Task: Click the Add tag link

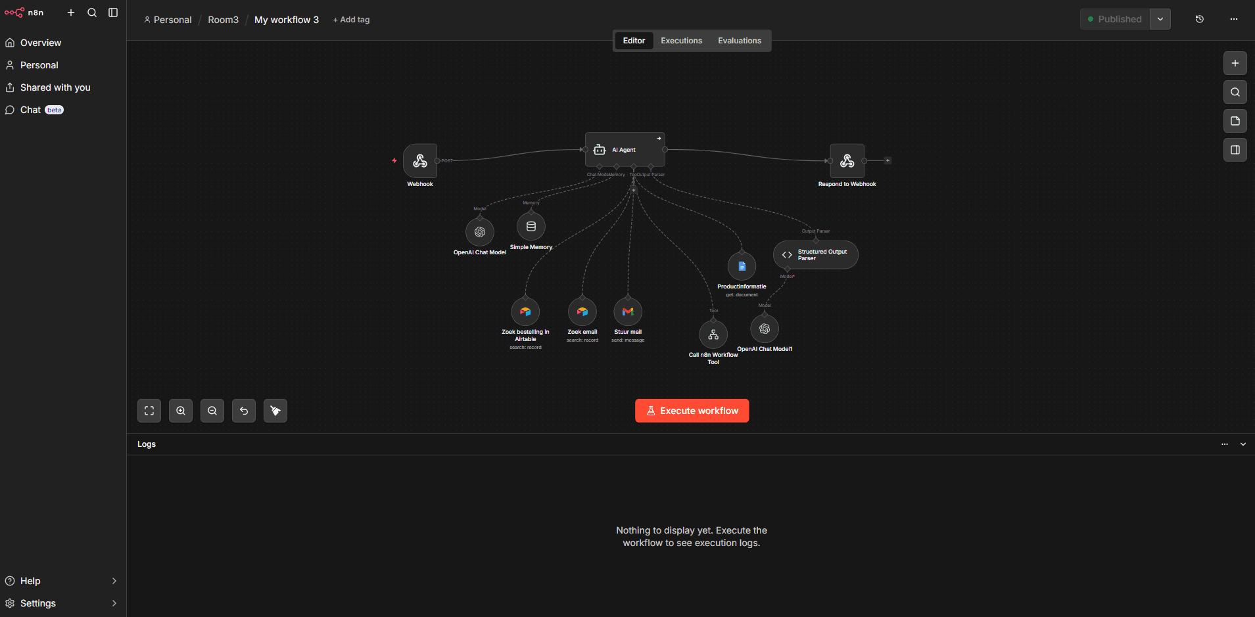Action: (x=352, y=20)
